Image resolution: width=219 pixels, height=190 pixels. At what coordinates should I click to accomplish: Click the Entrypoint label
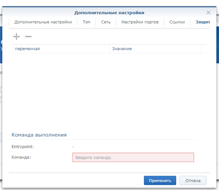pyautogui.click(x=23, y=147)
